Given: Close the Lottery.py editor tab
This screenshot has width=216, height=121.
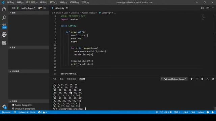Looking at the screenshot, I should [x=67, y=8].
